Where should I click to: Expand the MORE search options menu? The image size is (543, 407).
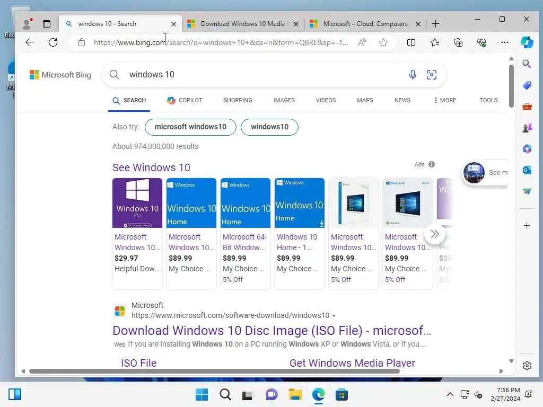tap(445, 100)
